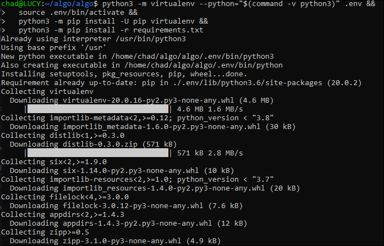This screenshot has width=384, height=246.
Task: Click the virtualenv-20.0.16 wheel filename
Action: [149, 100]
